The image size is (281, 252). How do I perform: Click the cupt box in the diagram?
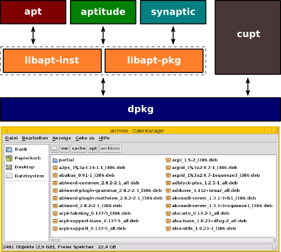[x=248, y=38]
